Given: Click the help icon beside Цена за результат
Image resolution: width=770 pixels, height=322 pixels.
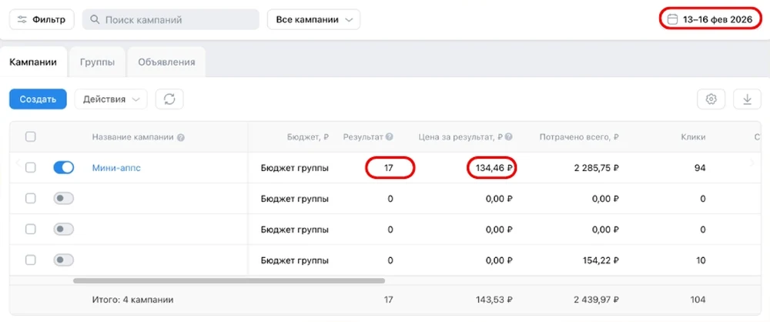Looking at the screenshot, I should click(508, 137).
